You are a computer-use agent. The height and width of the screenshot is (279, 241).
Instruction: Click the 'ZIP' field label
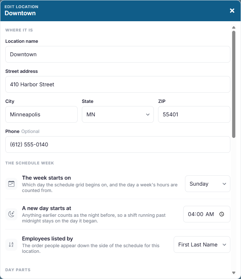tap(162, 101)
